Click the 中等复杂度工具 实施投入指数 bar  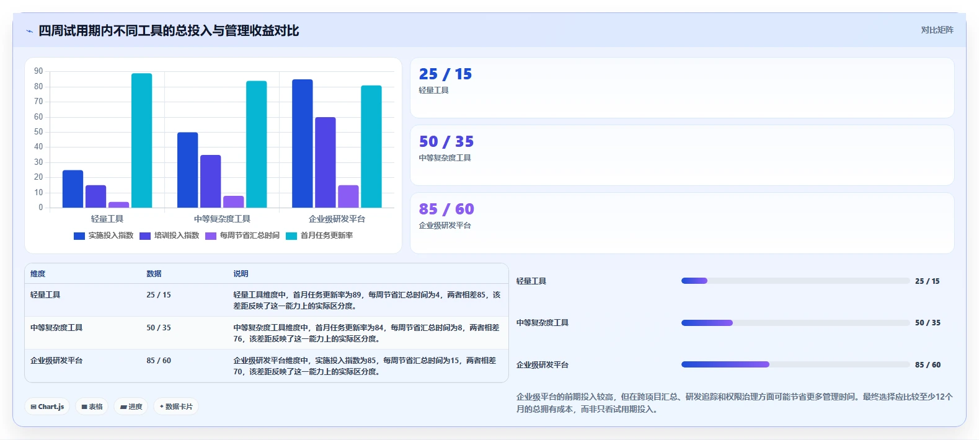pyautogui.click(x=187, y=170)
